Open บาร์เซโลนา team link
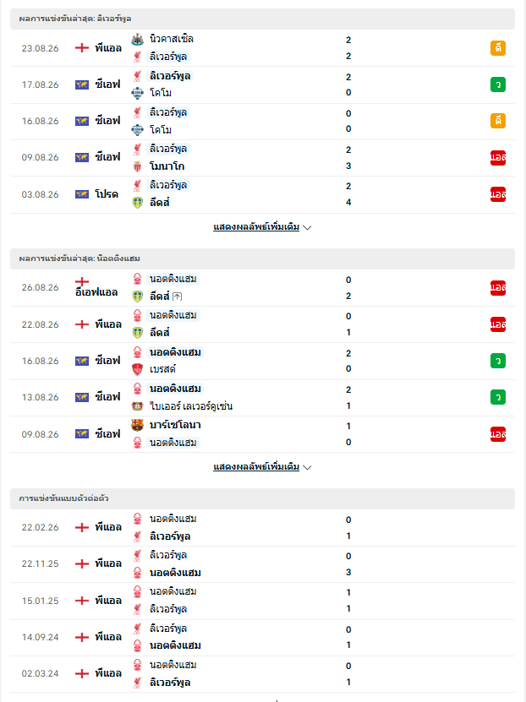 (175, 425)
